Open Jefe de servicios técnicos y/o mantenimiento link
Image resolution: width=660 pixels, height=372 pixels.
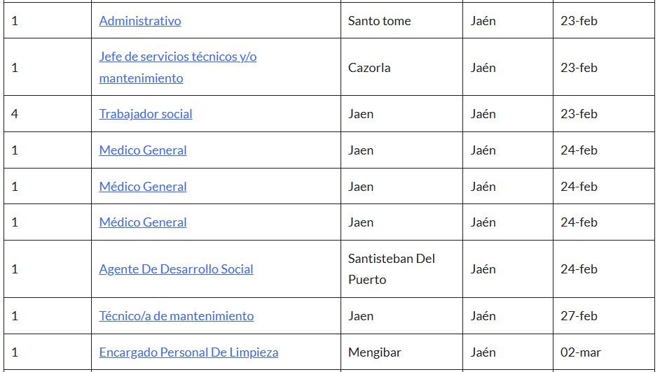(178, 57)
